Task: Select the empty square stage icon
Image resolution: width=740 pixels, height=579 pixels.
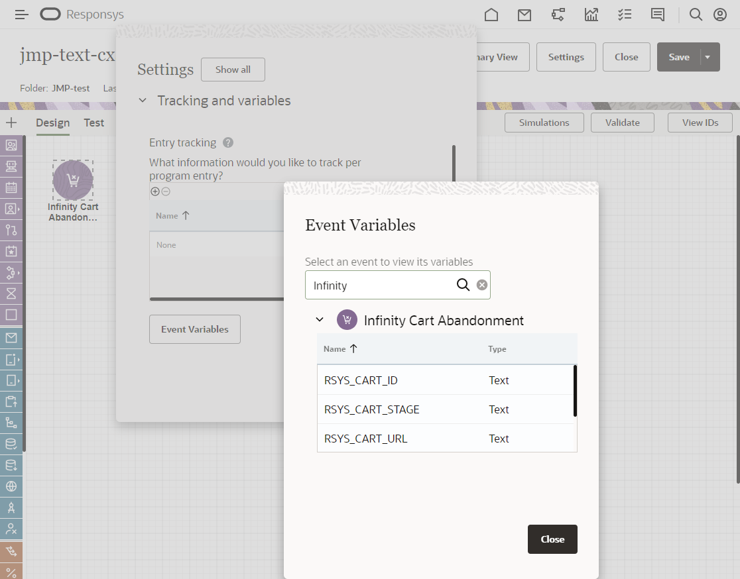Action: pyautogui.click(x=11, y=315)
